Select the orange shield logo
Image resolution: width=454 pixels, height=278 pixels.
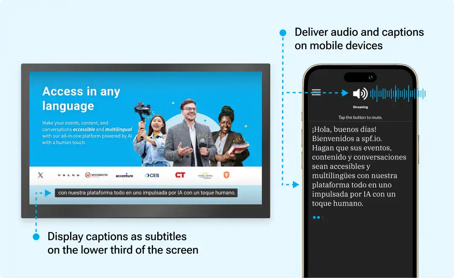click(x=226, y=175)
